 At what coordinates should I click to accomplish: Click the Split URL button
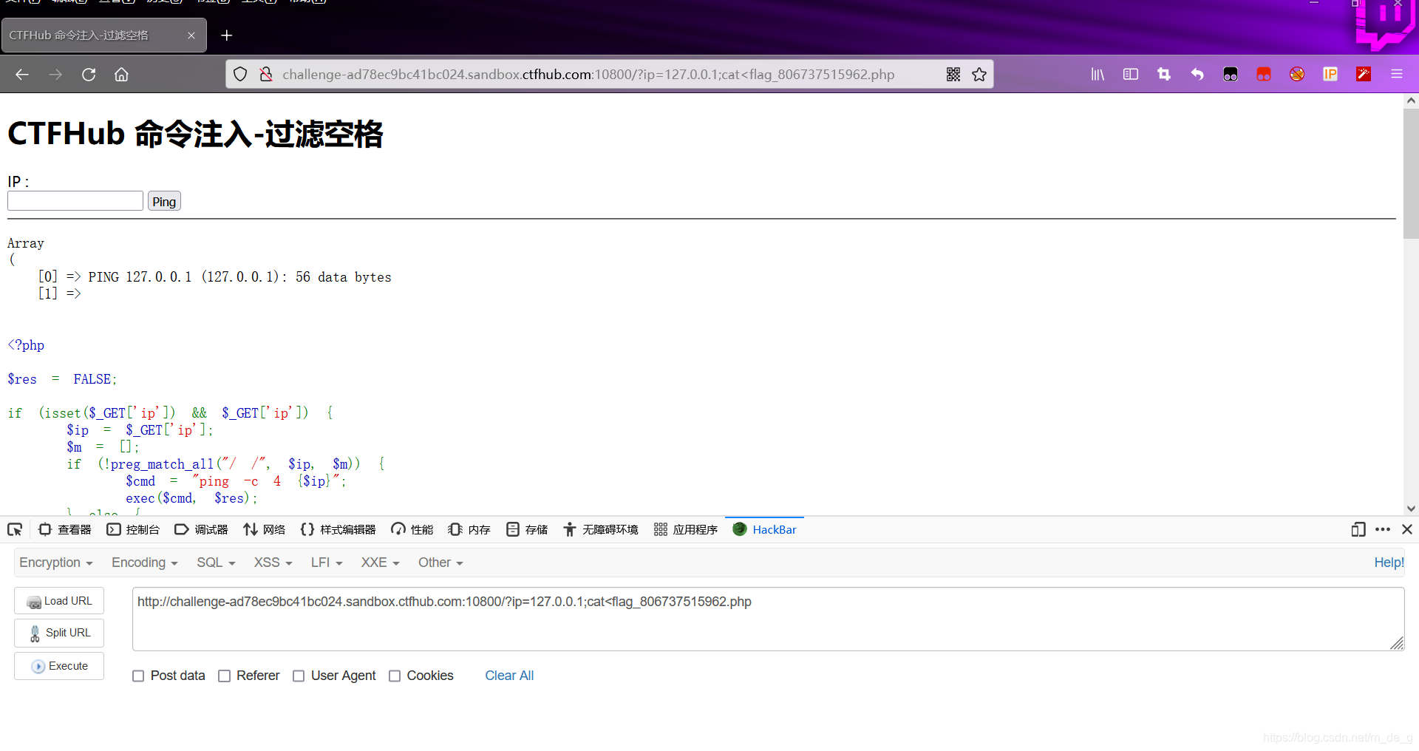pos(59,633)
